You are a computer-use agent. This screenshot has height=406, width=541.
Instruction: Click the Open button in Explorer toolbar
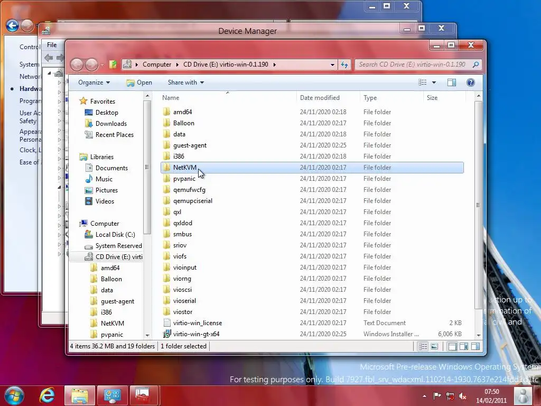coord(139,82)
